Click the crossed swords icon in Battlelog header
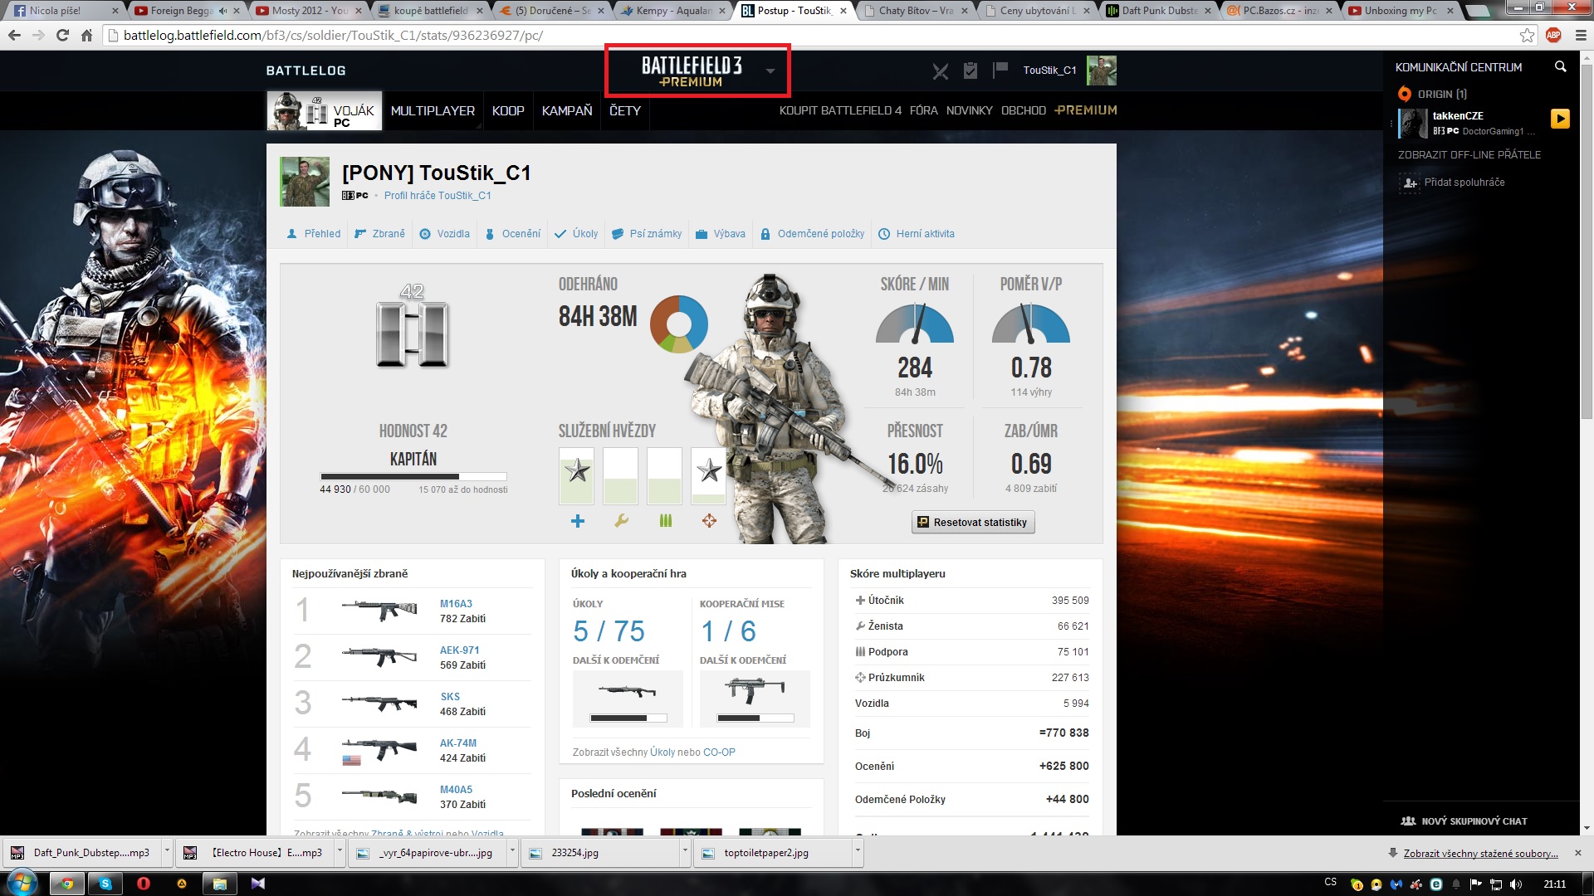Image resolution: width=1594 pixels, height=896 pixels. pos(940,71)
